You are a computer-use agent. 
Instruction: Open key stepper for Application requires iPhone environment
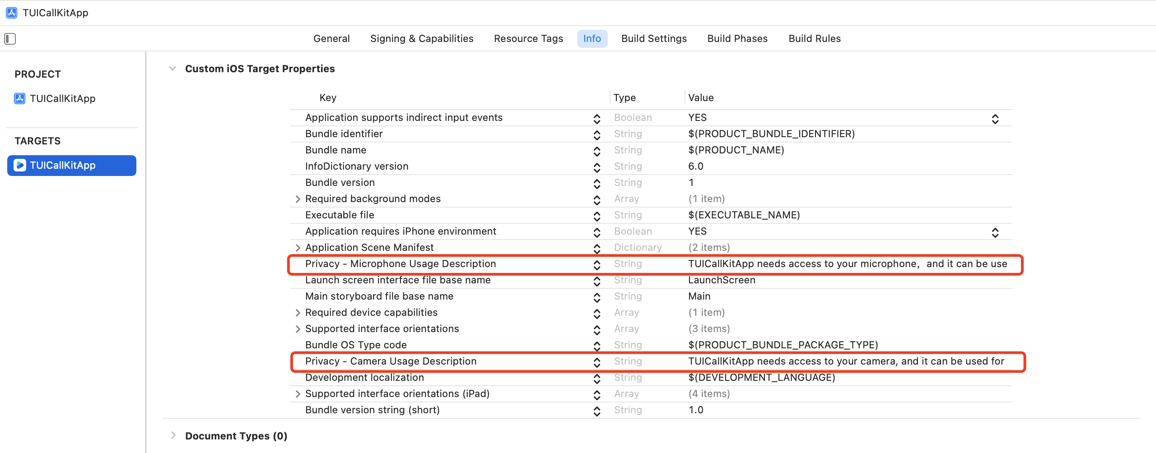pyautogui.click(x=597, y=232)
